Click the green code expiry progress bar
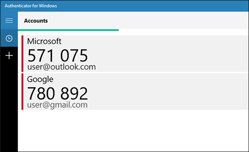249x152 pixels. 68,30
